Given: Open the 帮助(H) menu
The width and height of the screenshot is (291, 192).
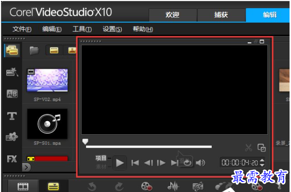Looking at the screenshot, I should pos(143,29).
